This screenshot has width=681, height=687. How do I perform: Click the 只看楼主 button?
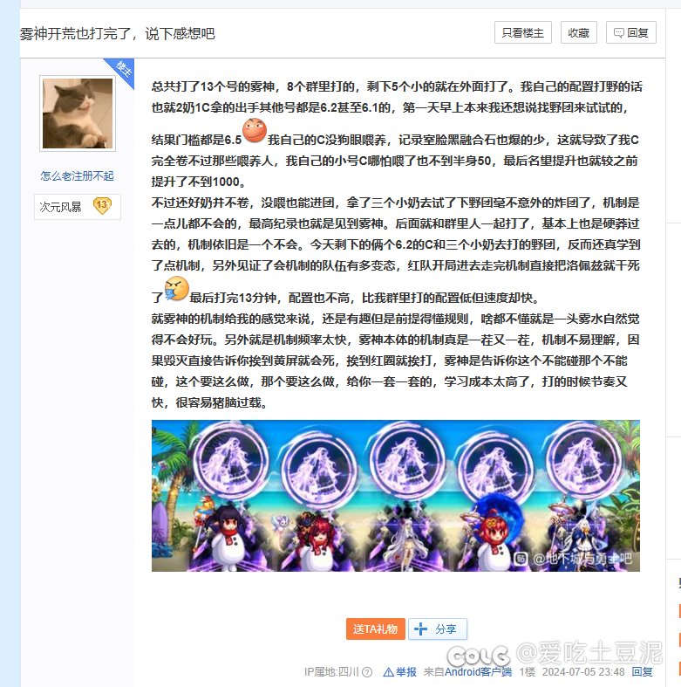(x=522, y=32)
